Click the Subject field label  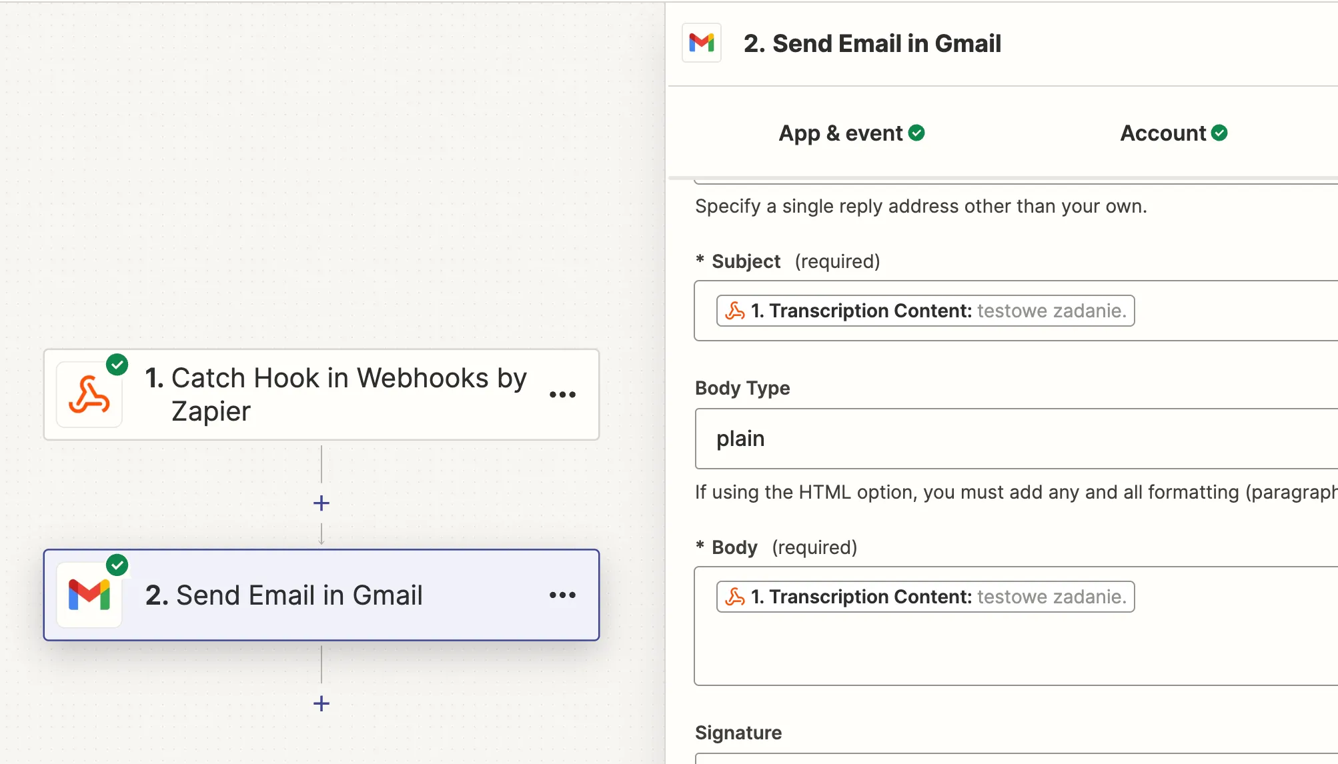coord(746,261)
